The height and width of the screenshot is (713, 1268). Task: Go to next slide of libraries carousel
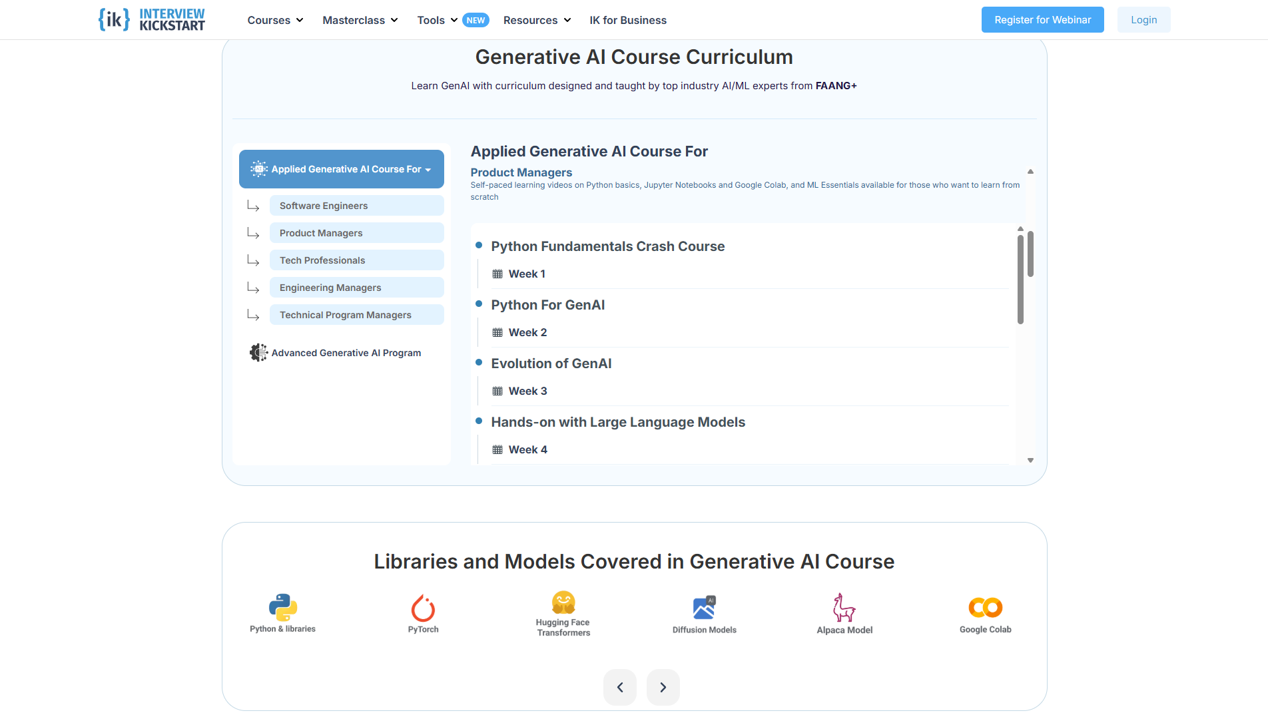[663, 687]
